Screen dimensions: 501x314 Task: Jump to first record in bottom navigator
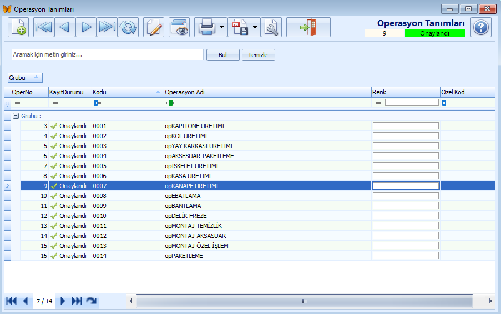(11, 301)
